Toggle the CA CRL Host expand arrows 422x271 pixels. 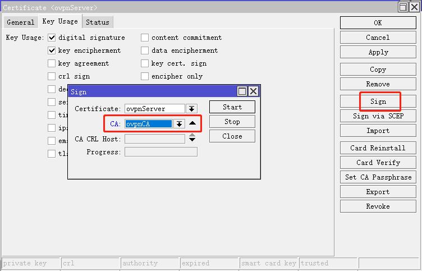(x=192, y=138)
